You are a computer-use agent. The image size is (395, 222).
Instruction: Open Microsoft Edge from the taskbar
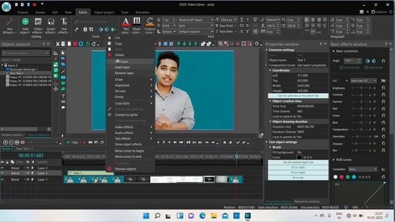click(x=202, y=216)
